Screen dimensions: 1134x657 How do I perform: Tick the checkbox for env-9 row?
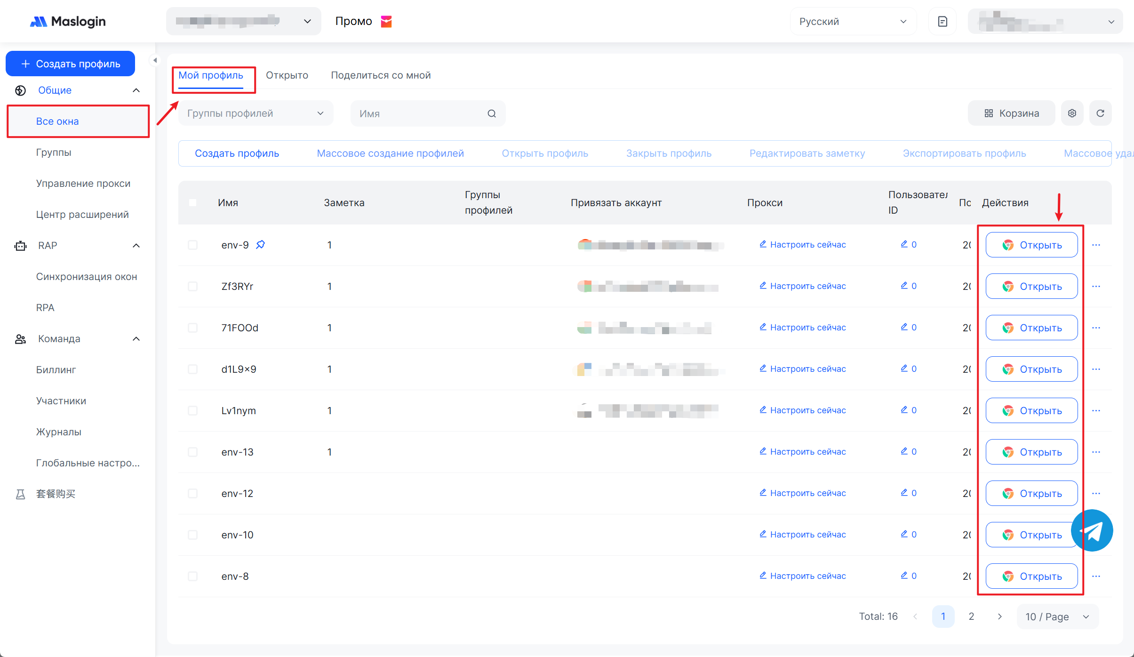[192, 245]
